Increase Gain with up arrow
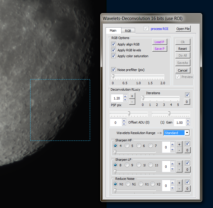The width and height of the screenshot is (213, 208). (x=188, y=121)
